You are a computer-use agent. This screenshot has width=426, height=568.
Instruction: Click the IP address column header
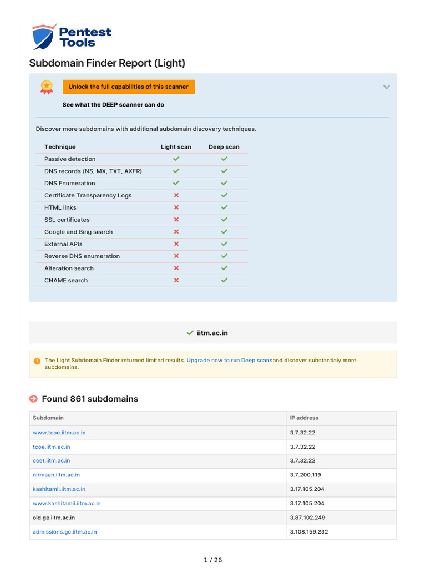point(304,418)
